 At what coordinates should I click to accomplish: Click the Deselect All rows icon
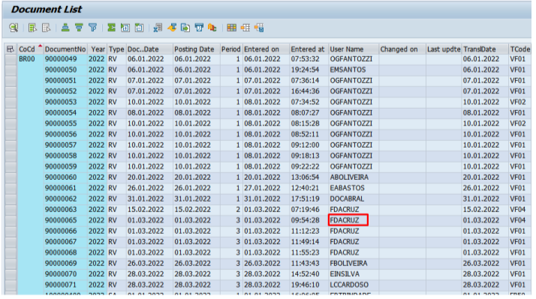click(x=46, y=28)
